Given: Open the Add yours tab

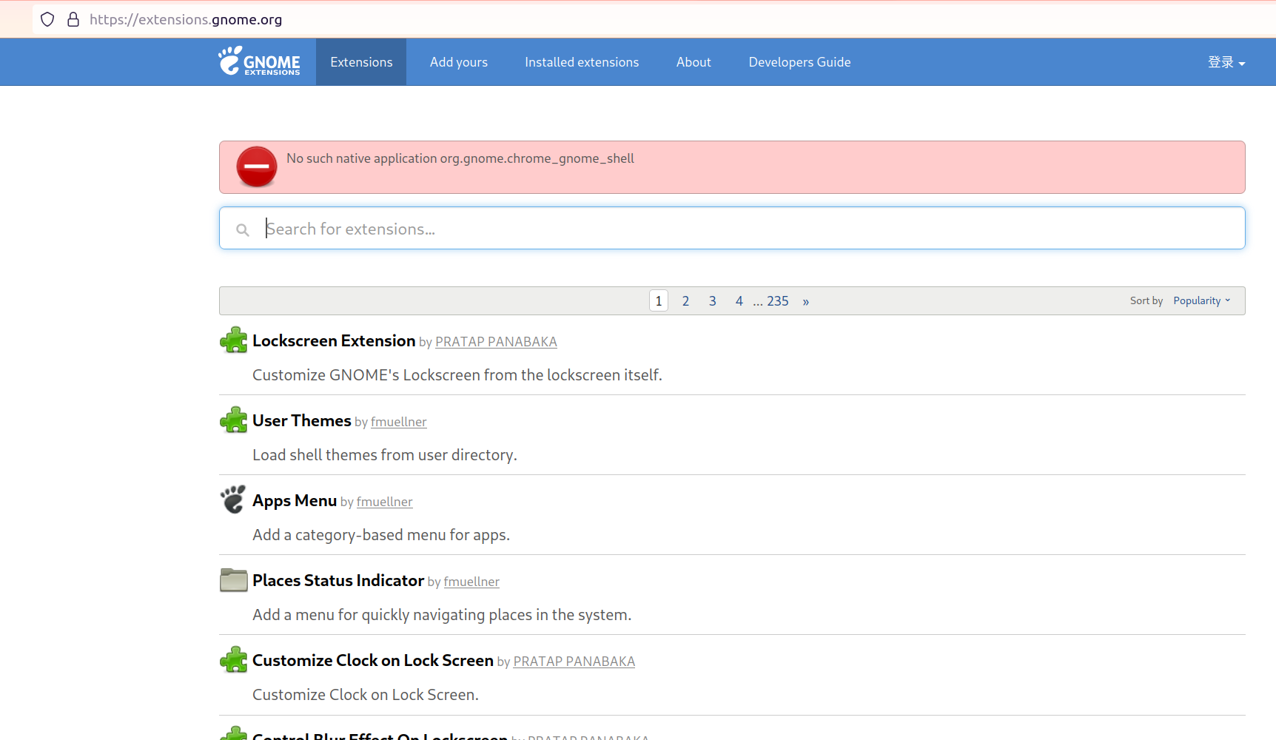Looking at the screenshot, I should click(459, 62).
